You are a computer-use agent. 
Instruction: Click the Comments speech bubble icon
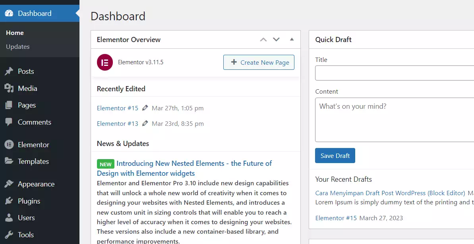pyautogui.click(x=9, y=122)
